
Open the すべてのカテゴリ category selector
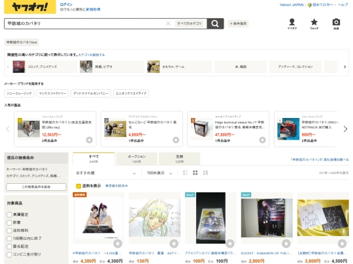tap(189, 23)
